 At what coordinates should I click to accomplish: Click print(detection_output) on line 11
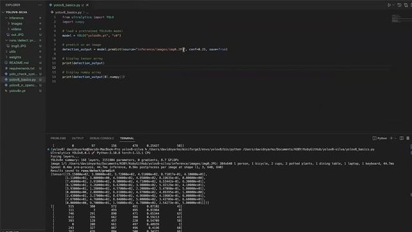click(x=84, y=63)
